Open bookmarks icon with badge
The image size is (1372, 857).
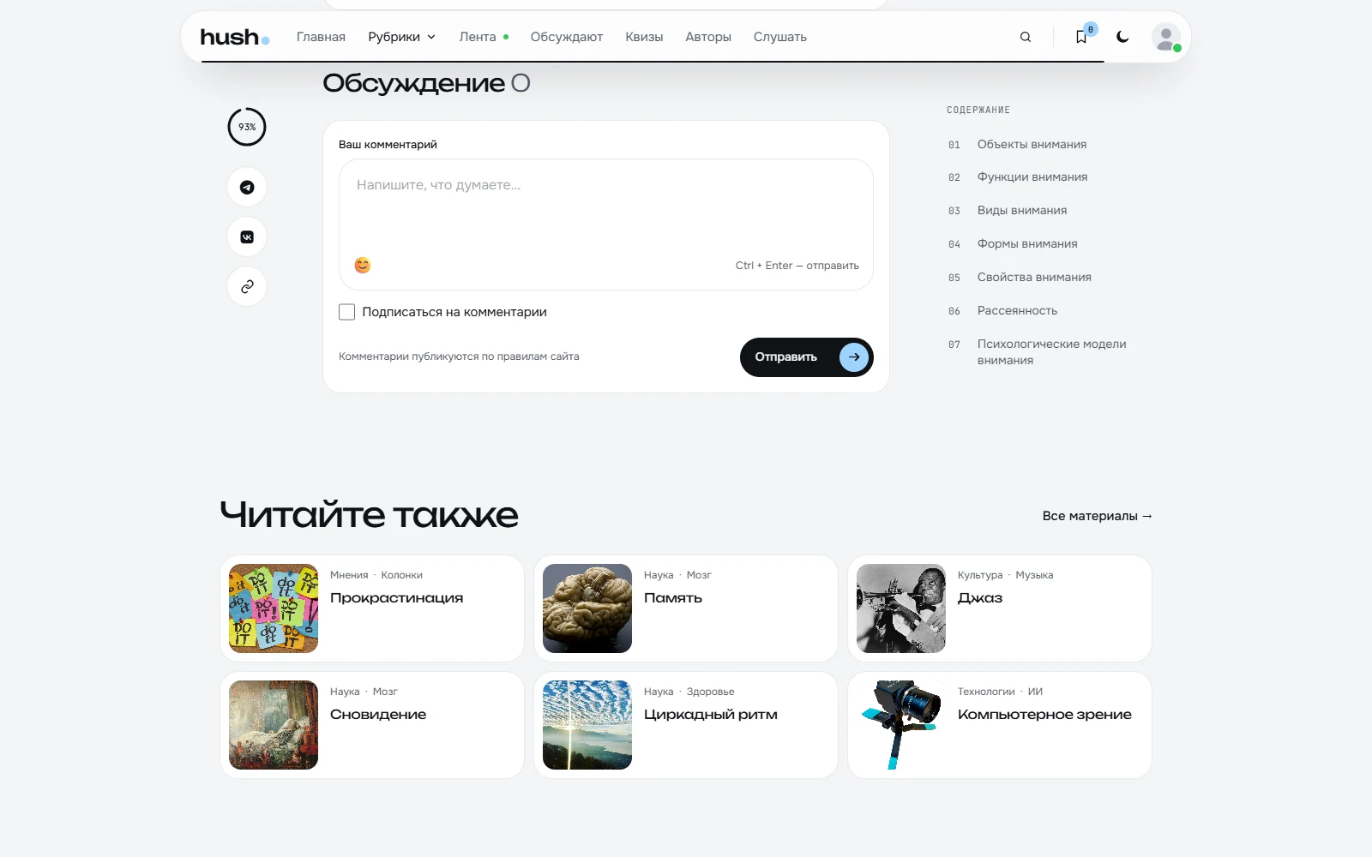(1082, 37)
